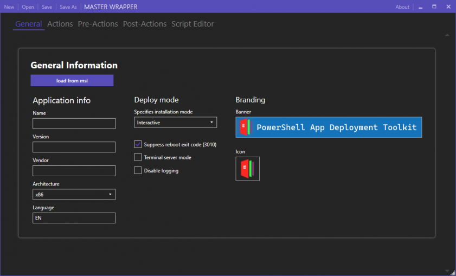This screenshot has width=456, height=276.
Task: Click the branding Icon thumbnail
Action: tap(247, 169)
